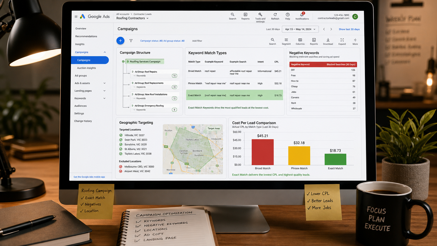Viewport: 437px width, 246px height.
Task: Click the red Broad Match chart bar
Action: click(263, 152)
